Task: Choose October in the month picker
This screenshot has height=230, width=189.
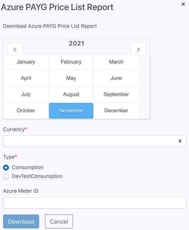Action: [26, 111]
